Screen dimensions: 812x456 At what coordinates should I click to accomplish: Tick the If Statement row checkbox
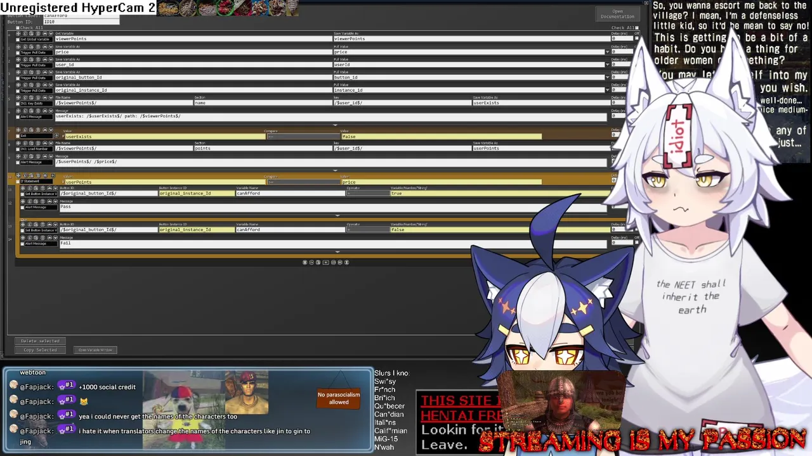(x=17, y=182)
